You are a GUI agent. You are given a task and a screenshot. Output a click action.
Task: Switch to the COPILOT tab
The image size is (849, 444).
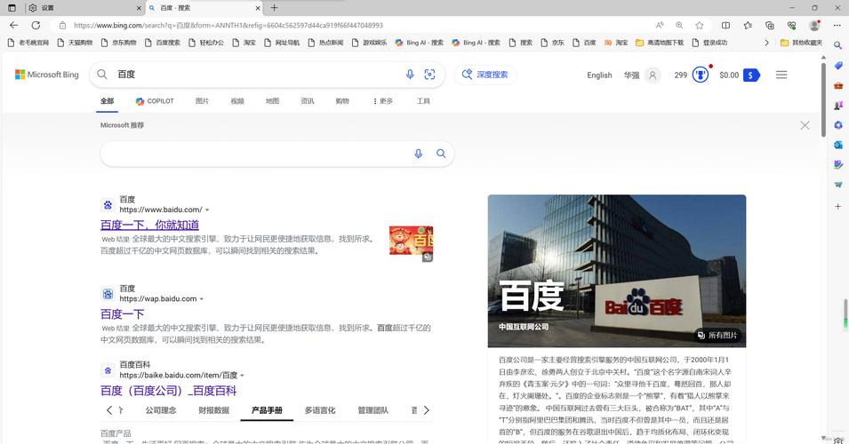[155, 101]
